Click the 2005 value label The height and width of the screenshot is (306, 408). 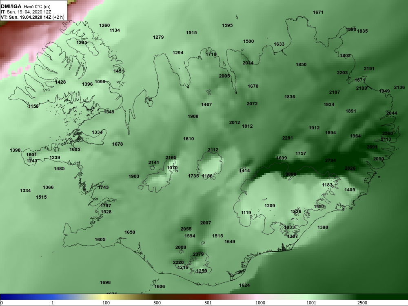(x=224, y=76)
